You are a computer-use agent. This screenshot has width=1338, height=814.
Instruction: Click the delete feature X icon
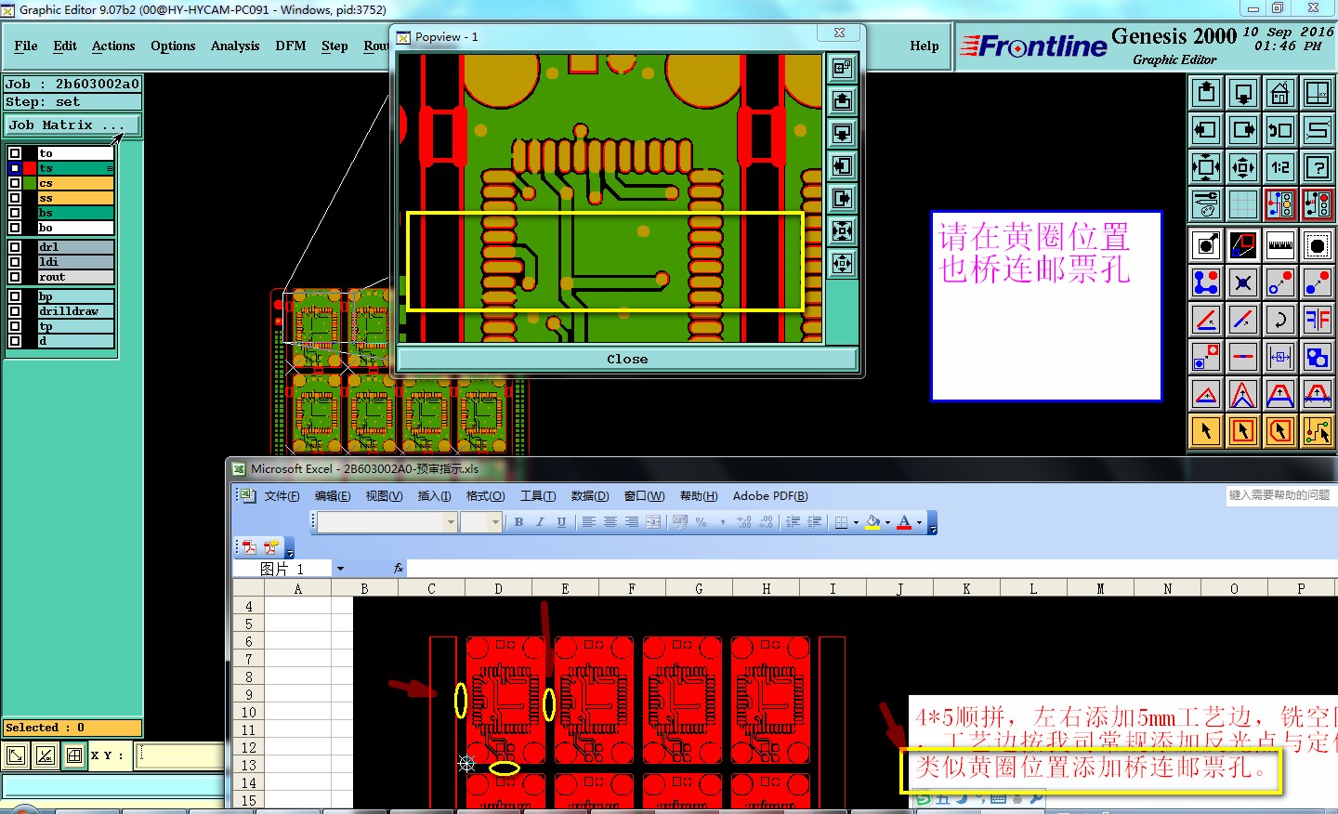click(x=1243, y=282)
